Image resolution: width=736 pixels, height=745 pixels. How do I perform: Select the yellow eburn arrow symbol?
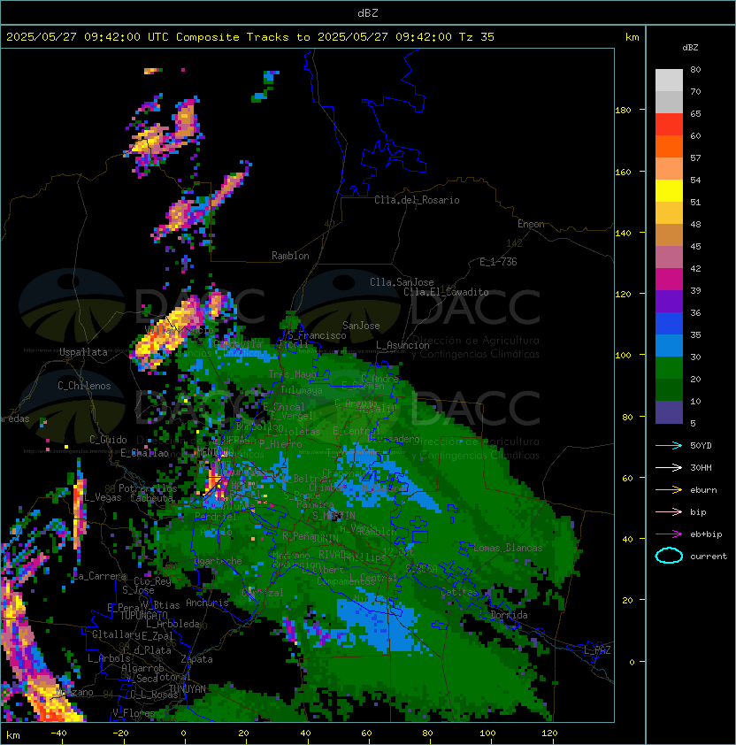coord(669,490)
